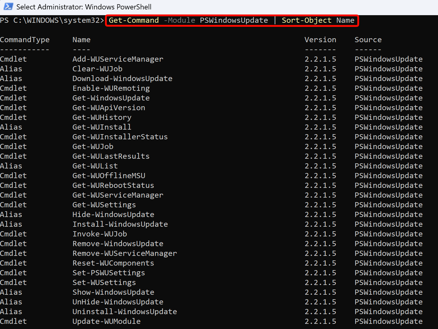Click 'Sort-Object' in the typed command
This screenshot has height=329, width=438.
click(307, 20)
